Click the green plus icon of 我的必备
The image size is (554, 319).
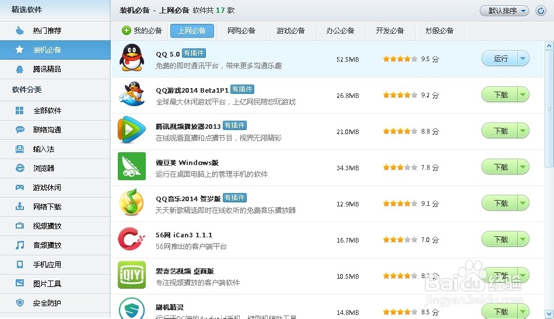[x=126, y=30]
